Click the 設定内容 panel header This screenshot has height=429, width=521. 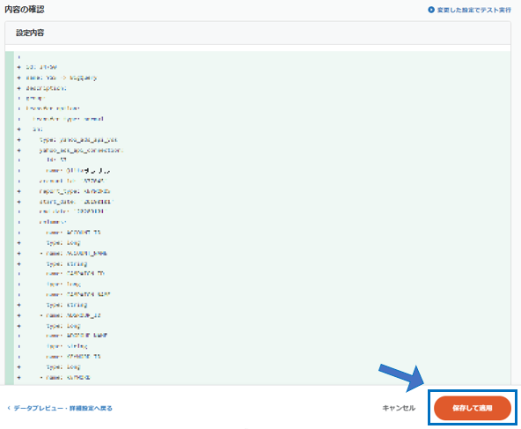coord(258,33)
